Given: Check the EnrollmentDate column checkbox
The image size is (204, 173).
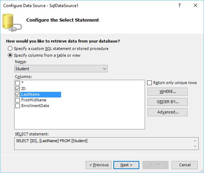Looking at the screenshot, I should coord(17,106).
